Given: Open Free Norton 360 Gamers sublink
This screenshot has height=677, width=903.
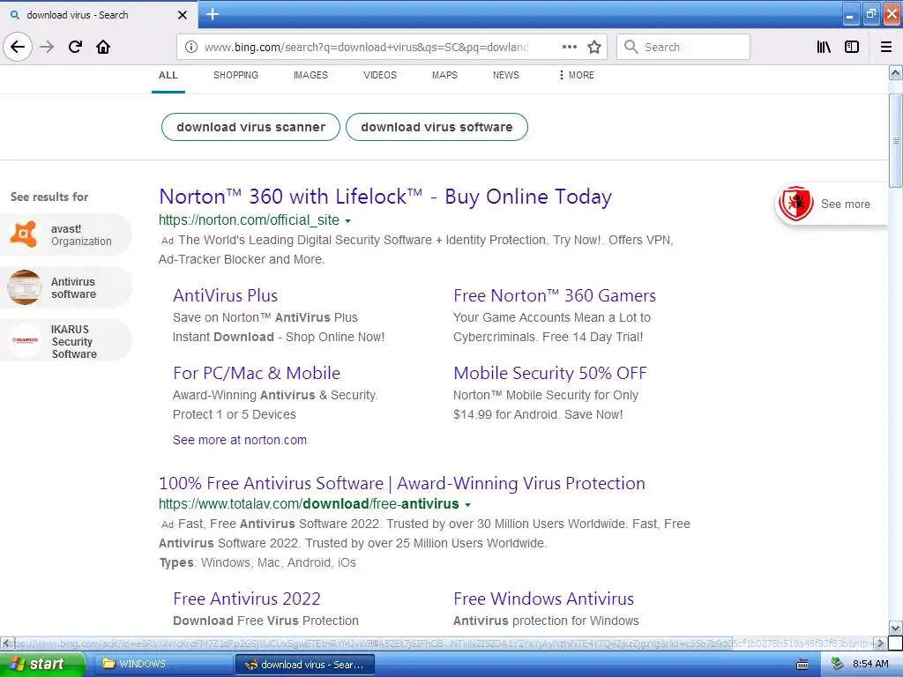Looking at the screenshot, I should click(555, 295).
